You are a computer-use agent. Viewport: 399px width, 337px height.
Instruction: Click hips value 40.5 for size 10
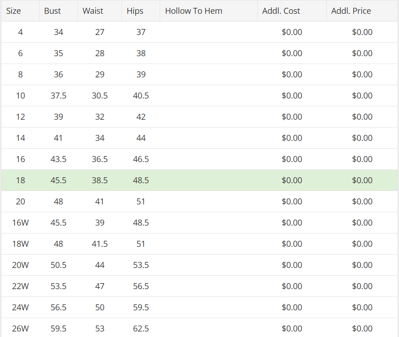(141, 95)
